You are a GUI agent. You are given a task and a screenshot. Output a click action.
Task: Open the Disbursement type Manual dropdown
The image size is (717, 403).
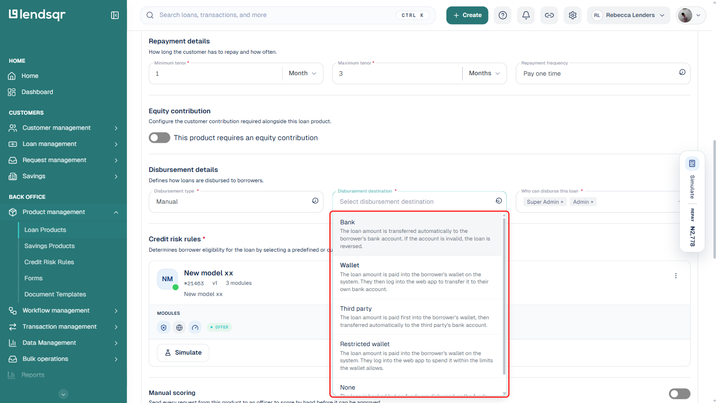[236, 202]
